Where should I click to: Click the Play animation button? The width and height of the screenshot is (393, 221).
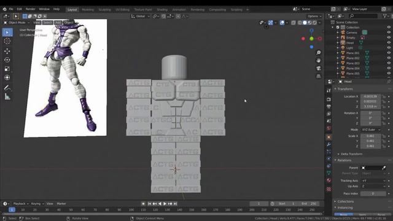point(165,204)
